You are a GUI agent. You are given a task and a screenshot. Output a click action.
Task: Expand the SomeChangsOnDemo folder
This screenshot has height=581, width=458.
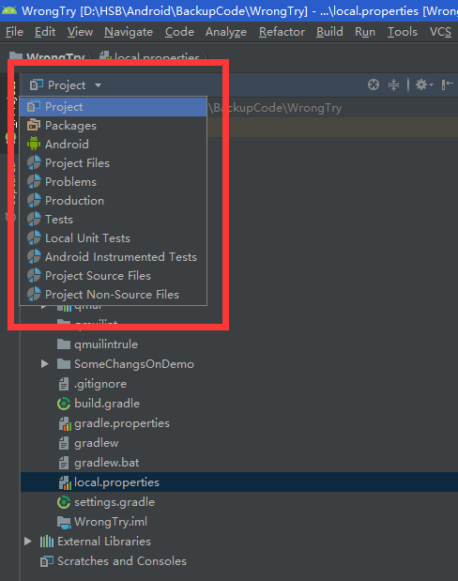pos(44,364)
